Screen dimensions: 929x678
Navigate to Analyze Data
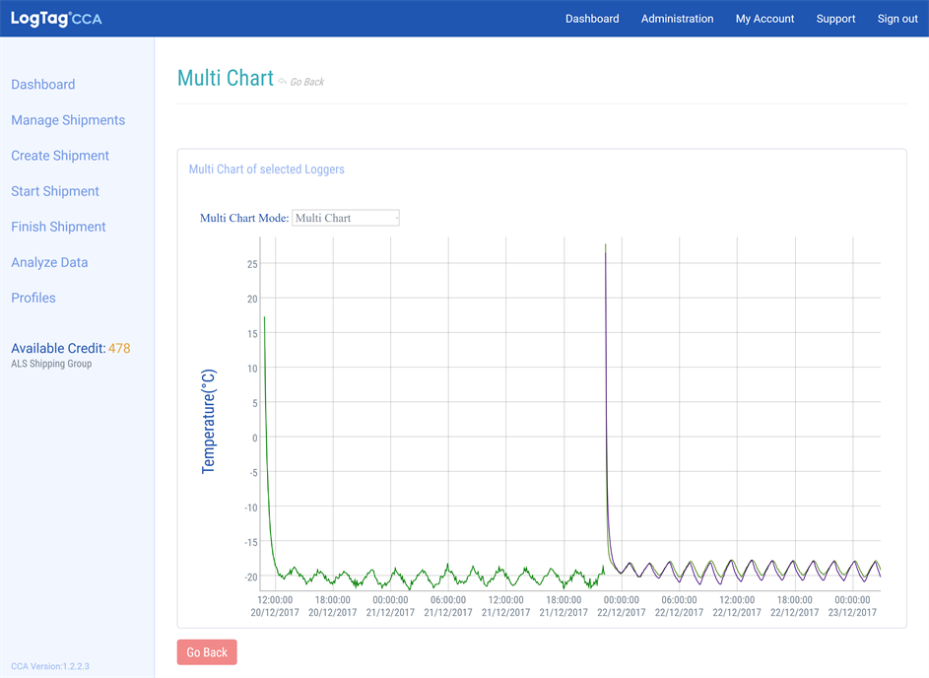[x=49, y=262]
